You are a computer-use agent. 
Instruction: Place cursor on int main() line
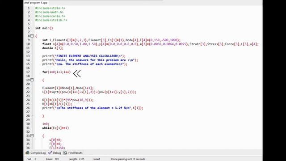click(x=44, y=28)
